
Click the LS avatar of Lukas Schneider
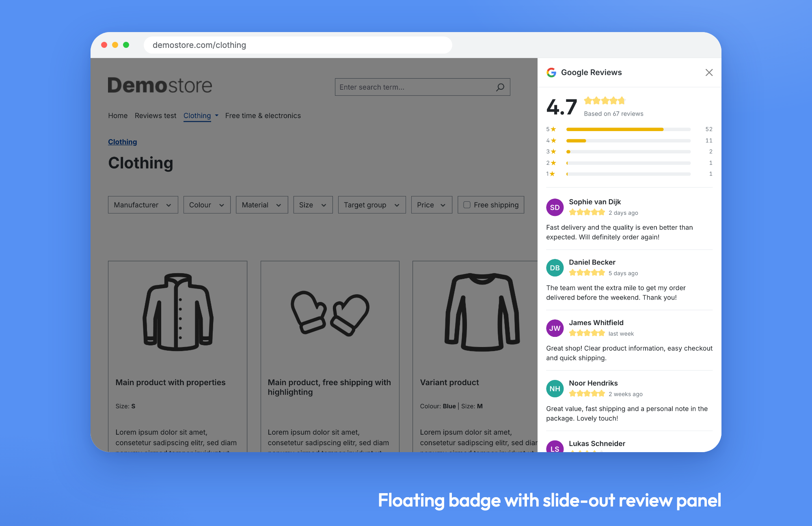point(555,446)
